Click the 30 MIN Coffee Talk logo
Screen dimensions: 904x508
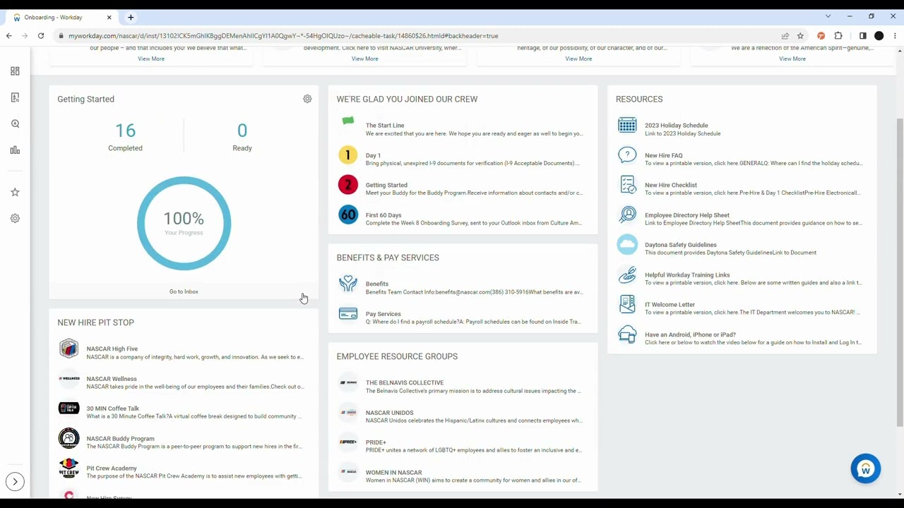tap(69, 409)
